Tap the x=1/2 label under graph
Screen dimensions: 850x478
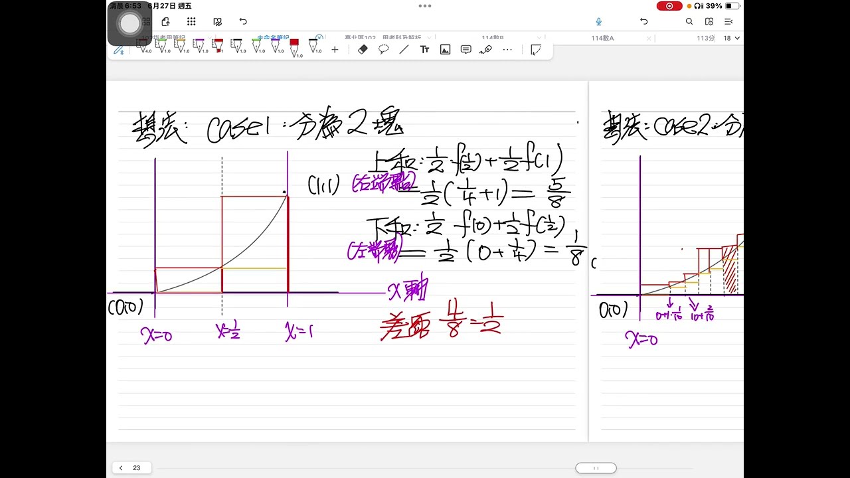point(228,331)
